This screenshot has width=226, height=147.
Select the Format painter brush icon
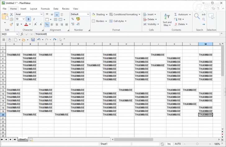[11, 24]
